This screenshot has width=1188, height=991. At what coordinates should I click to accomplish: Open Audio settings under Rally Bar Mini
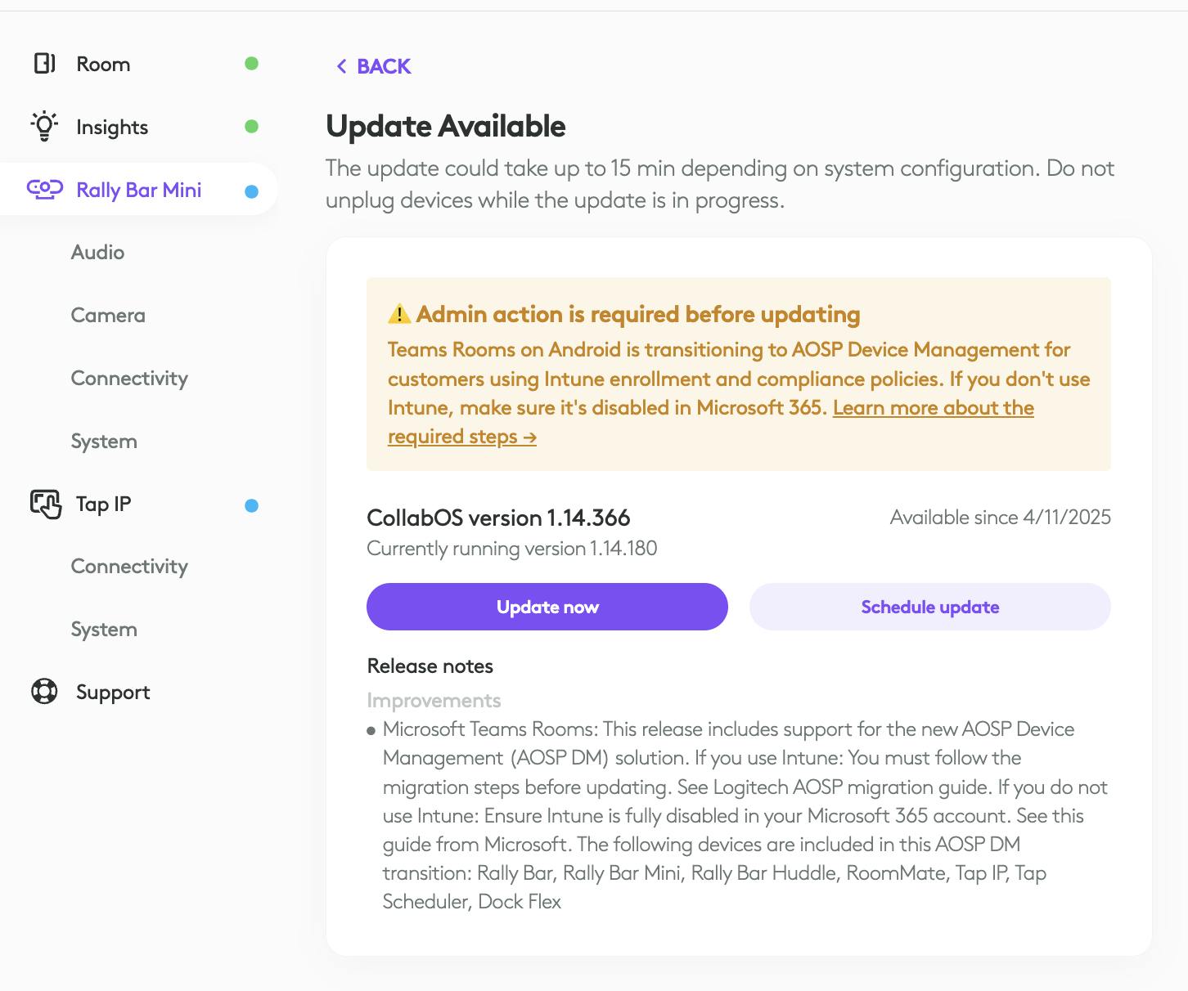click(x=97, y=253)
